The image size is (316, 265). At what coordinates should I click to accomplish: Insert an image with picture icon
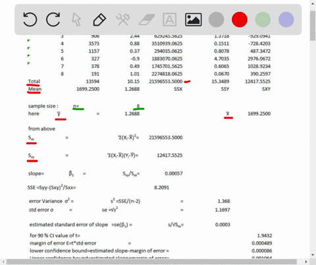click(193, 20)
